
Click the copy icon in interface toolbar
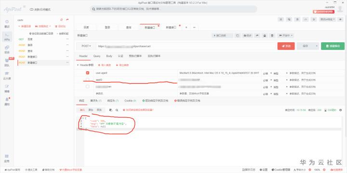coord(238,36)
